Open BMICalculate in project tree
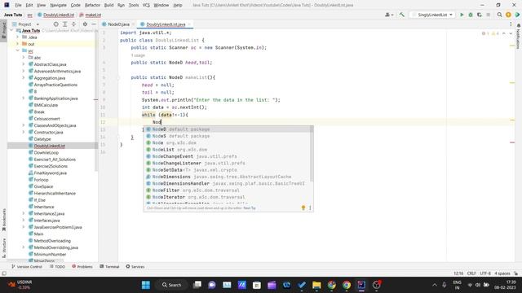The image size is (522, 293). (46, 105)
